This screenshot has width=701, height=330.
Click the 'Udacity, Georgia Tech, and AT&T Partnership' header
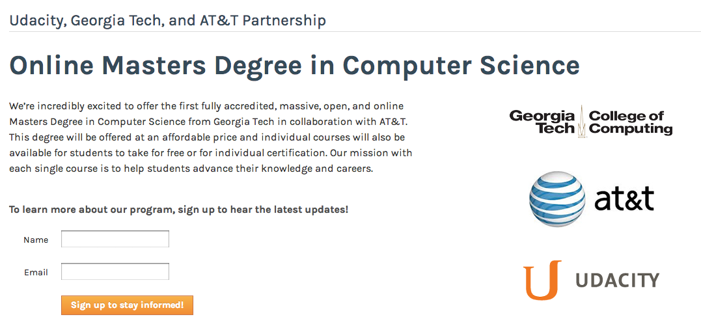pyautogui.click(x=167, y=20)
